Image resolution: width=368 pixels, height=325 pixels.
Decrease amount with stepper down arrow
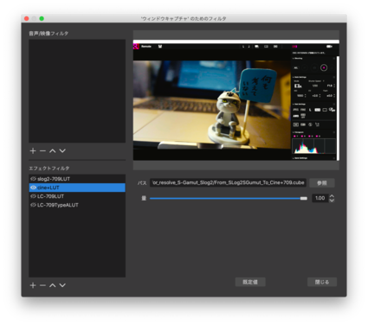pos(332,201)
